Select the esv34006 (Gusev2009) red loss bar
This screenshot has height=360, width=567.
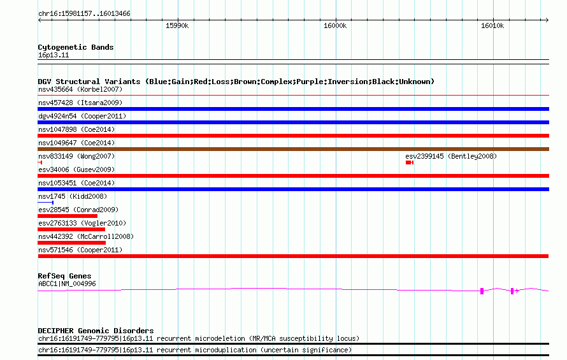tap(293, 176)
